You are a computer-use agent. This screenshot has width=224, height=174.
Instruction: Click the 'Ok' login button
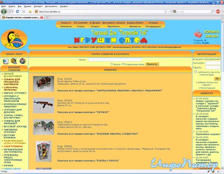click(217, 79)
